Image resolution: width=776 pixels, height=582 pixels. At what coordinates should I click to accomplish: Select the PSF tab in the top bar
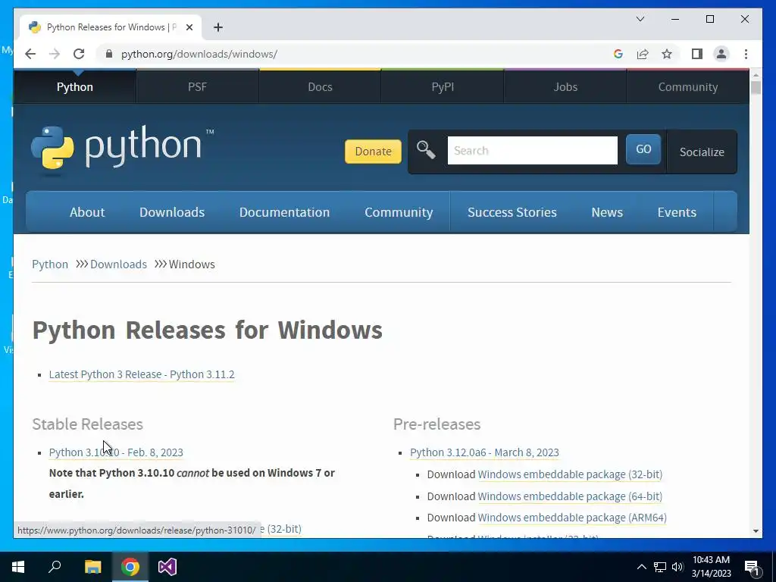pyautogui.click(x=198, y=86)
